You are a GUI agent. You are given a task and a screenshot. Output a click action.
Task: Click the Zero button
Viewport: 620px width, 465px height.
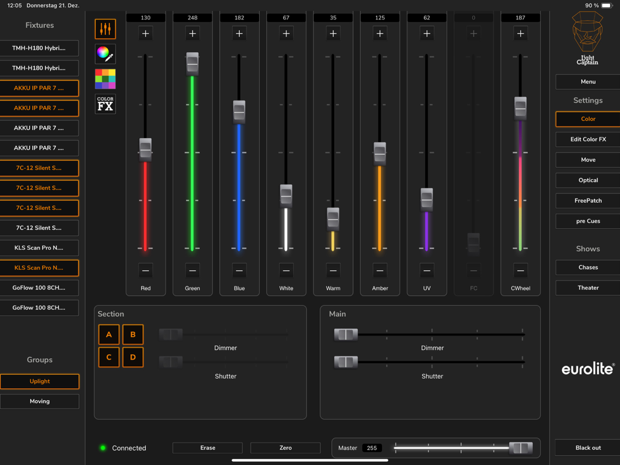point(285,447)
